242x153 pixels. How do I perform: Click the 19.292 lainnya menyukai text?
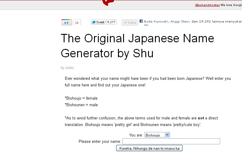[x=220, y=21]
